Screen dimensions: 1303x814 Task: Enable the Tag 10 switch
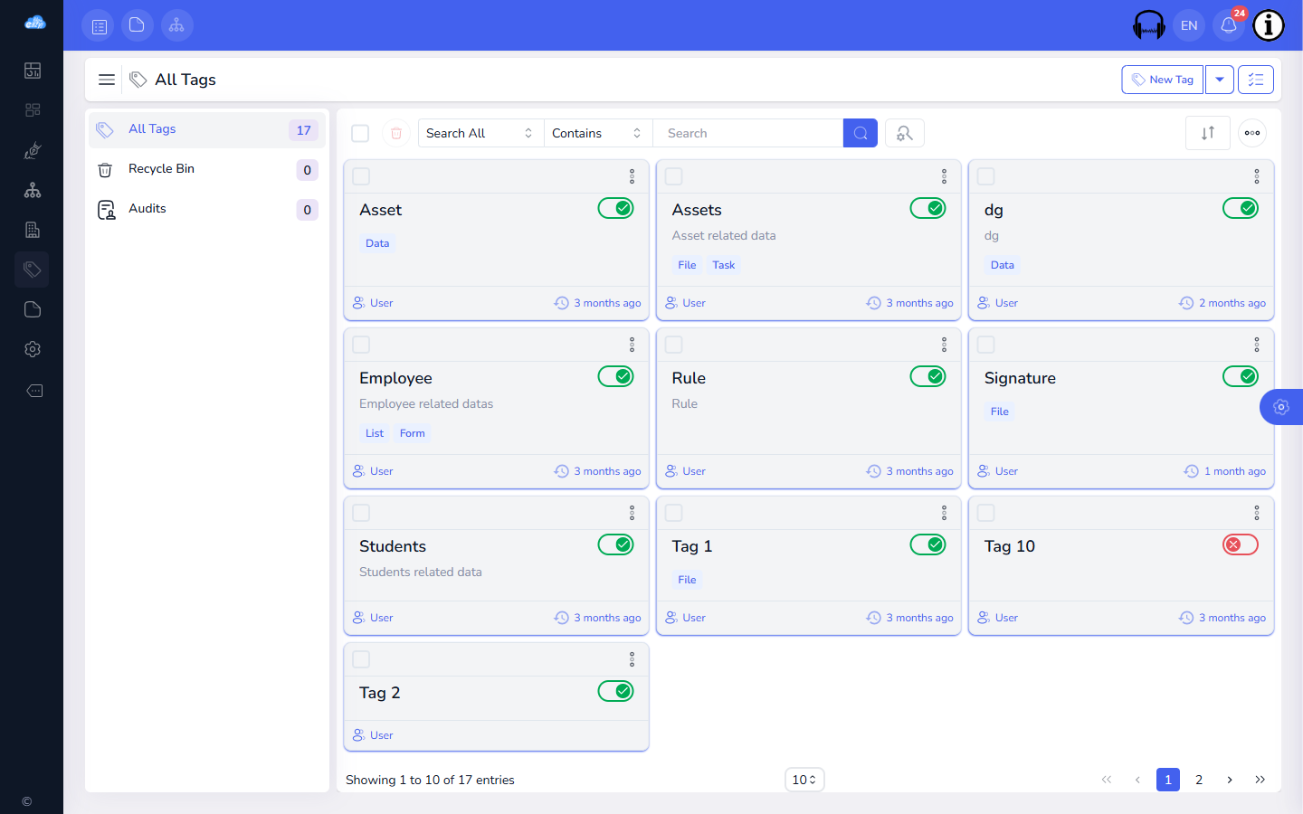(1241, 544)
